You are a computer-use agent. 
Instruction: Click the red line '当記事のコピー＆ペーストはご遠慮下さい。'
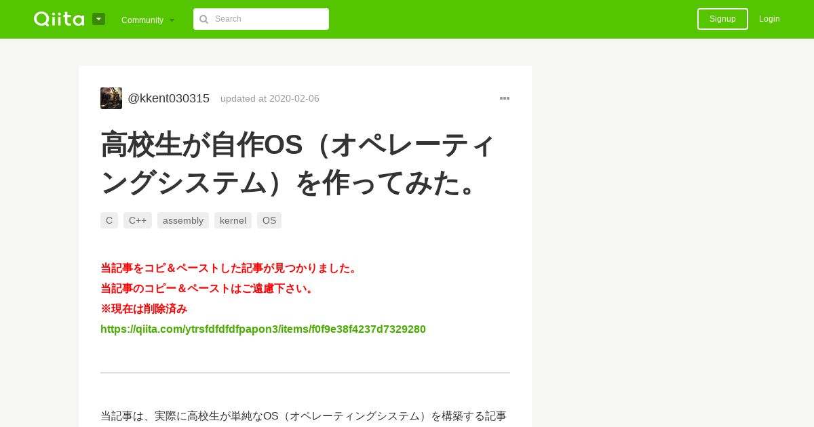pyautogui.click(x=209, y=289)
